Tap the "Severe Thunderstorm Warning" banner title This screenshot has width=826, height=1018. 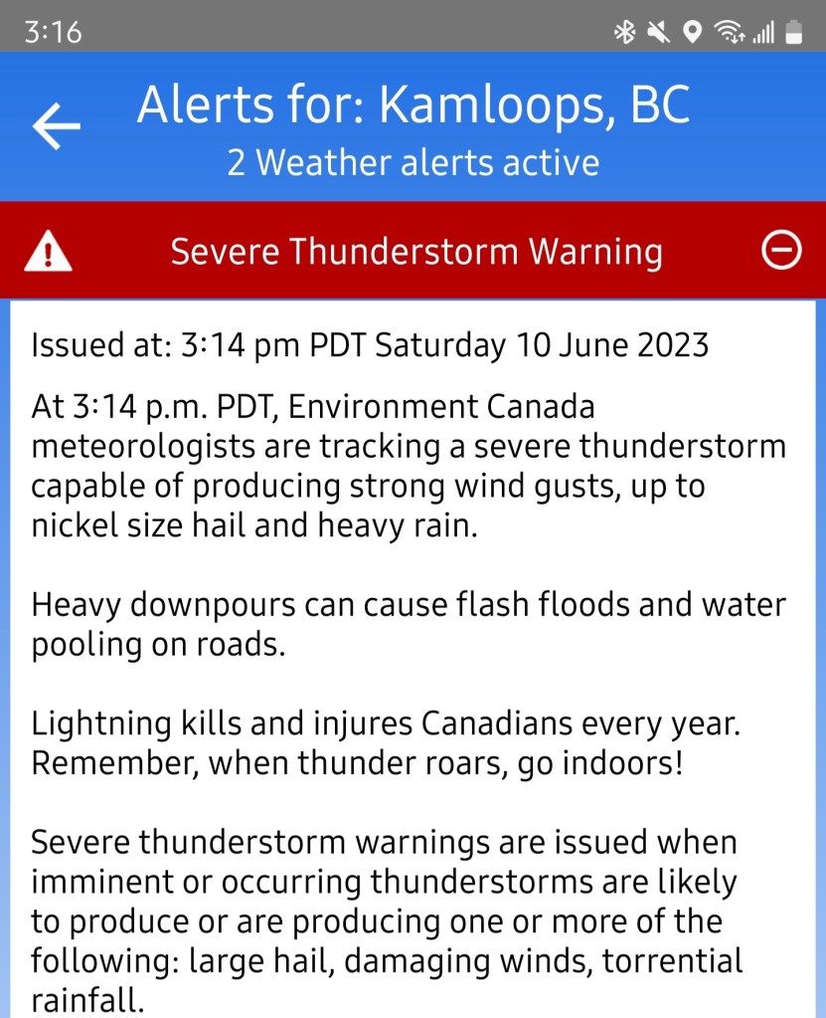(x=416, y=252)
